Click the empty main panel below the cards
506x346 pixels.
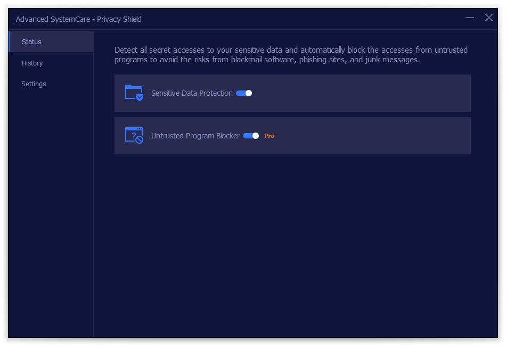[293, 245]
